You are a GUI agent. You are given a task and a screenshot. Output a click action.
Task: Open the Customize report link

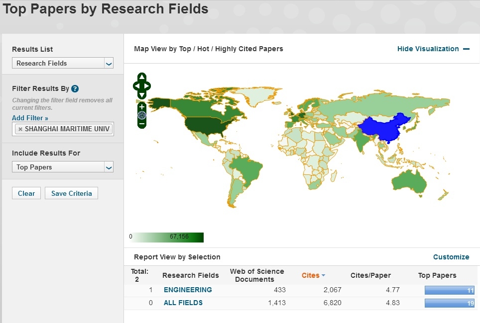[x=451, y=257]
